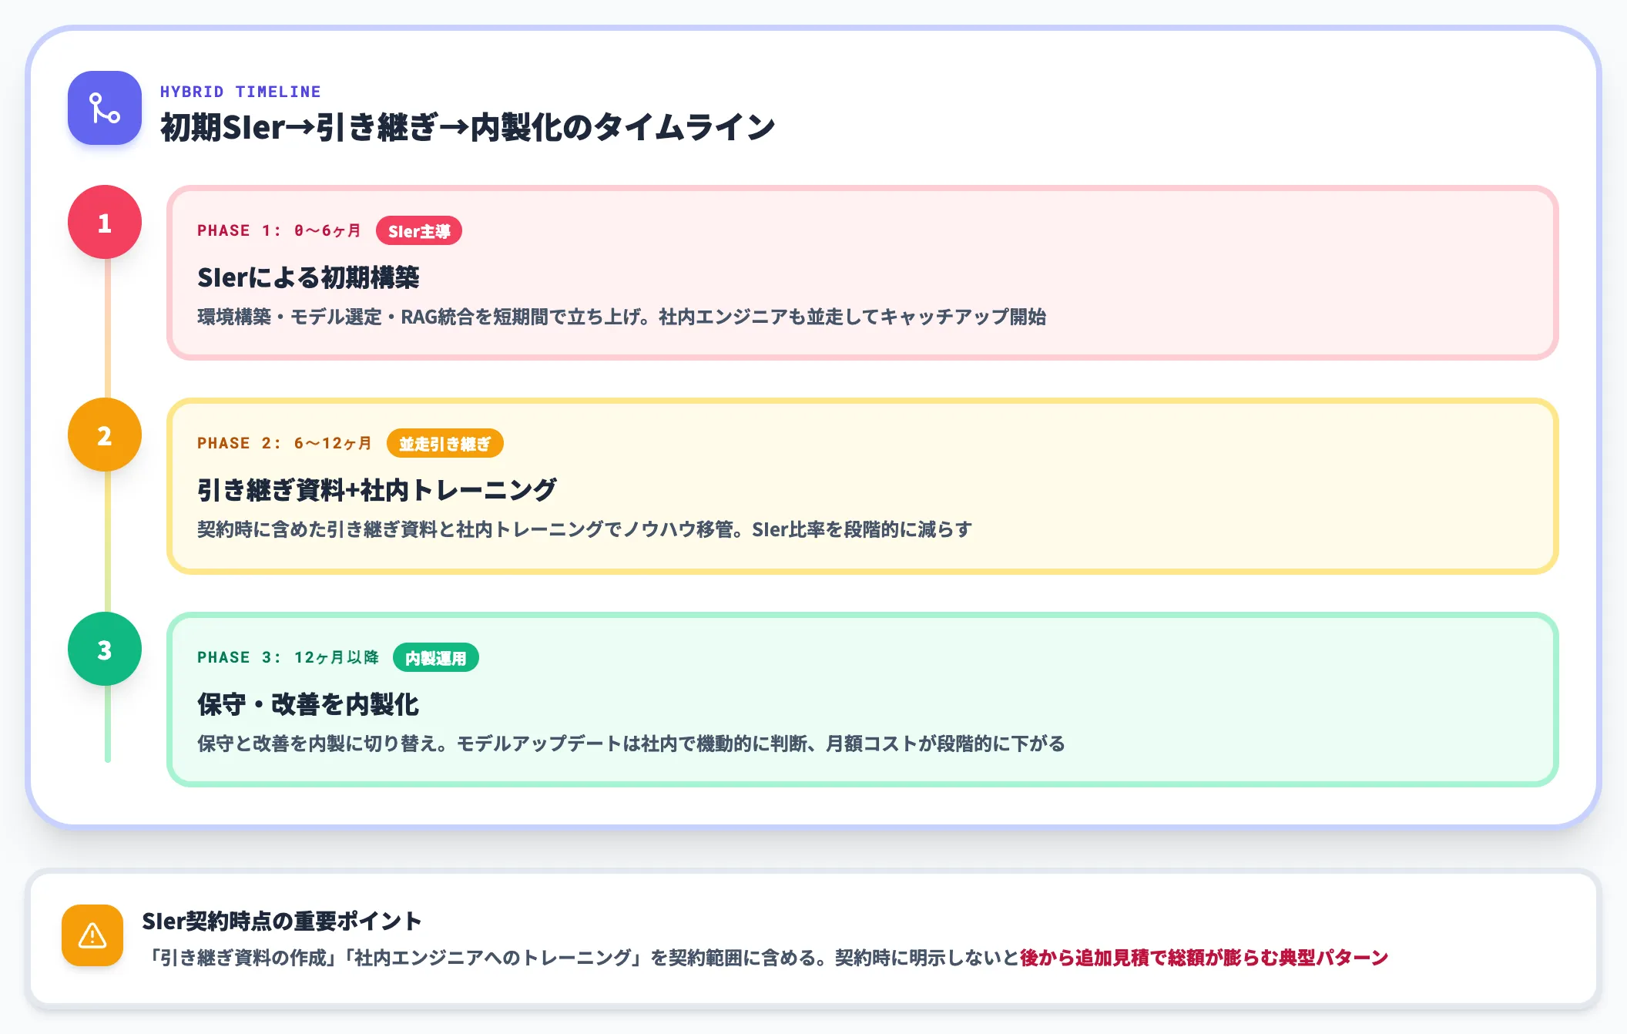This screenshot has width=1627, height=1034.
Task: Click the green 内製運用 badge
Action: click(436, 657)
